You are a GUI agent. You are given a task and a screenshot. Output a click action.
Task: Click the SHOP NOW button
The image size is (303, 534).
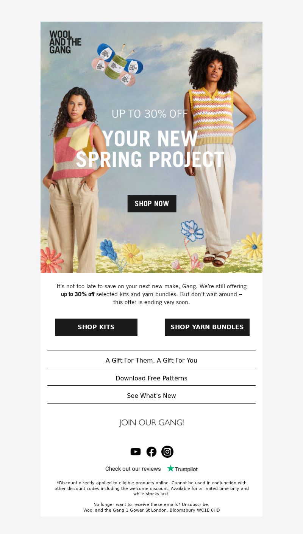(x=152, y=204)
